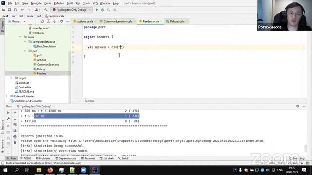The height and width of the screenshot is (175, 312).
Task: Switch to CommonScenario.scala tab
Action: pyautogui.click(x=117, y=21)
